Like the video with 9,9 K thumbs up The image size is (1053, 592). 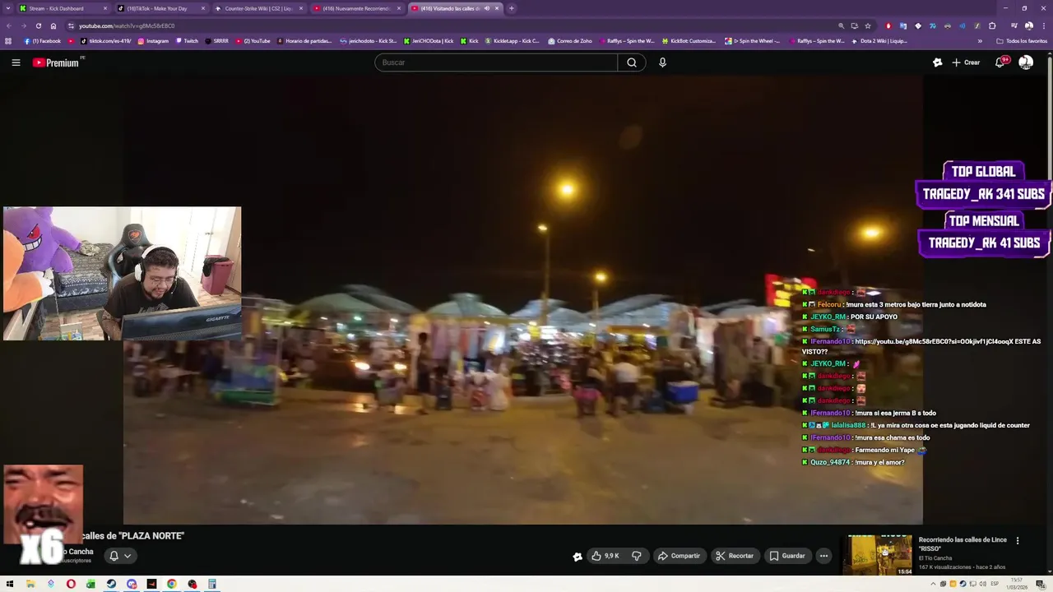tap(605, 556)
